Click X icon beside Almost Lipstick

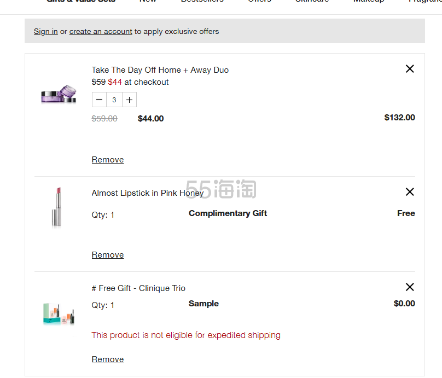coord(410,192)
